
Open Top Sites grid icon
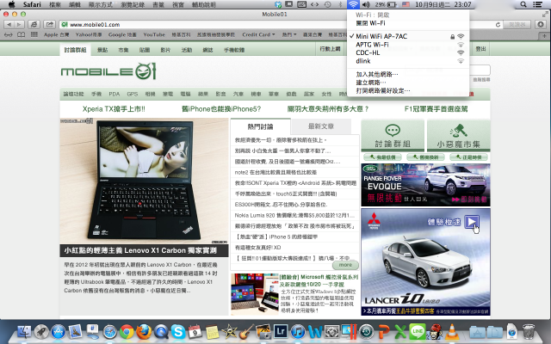[34, 34]
